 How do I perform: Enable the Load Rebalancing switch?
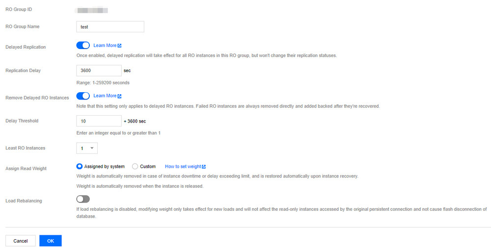coord(83,199)
